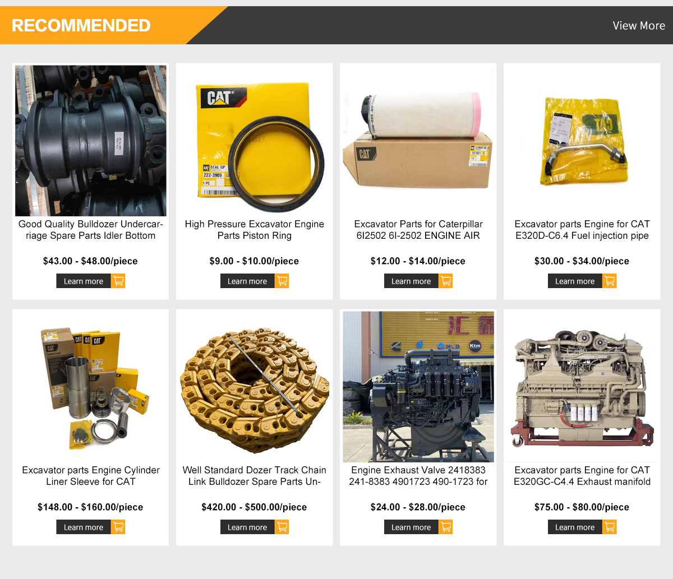Open the yellow track chain product image
The image size is (673, 579).
pos(255,387)
